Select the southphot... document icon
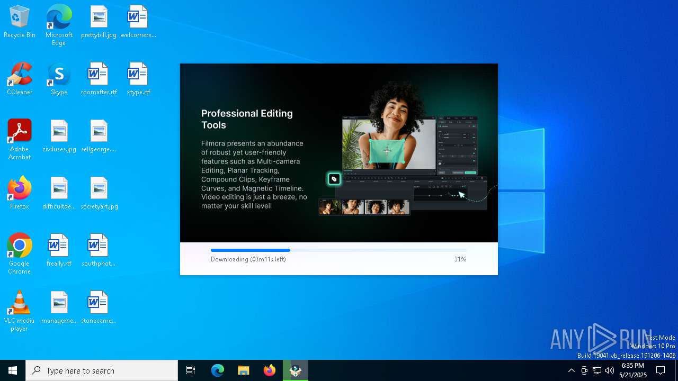Image resolution: width=678 pixels, height=381 pixels. 99,251
